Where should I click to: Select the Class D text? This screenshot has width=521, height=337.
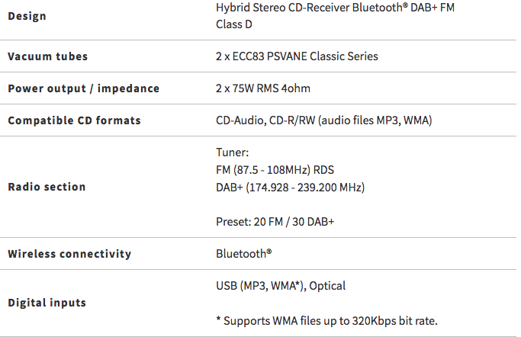point(234,24)
